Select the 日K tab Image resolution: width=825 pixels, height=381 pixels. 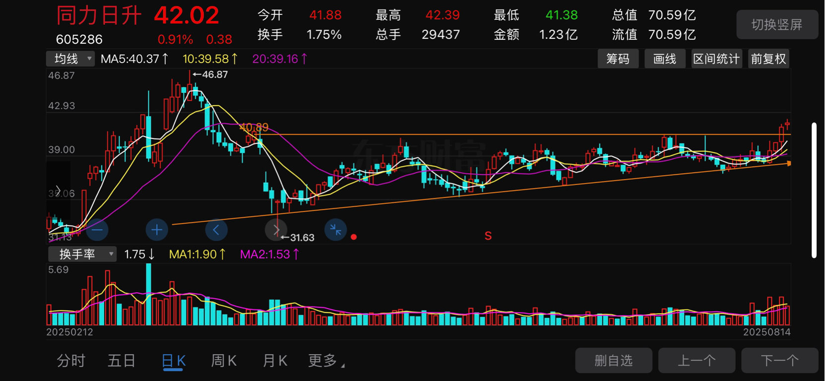click(174, 361)
